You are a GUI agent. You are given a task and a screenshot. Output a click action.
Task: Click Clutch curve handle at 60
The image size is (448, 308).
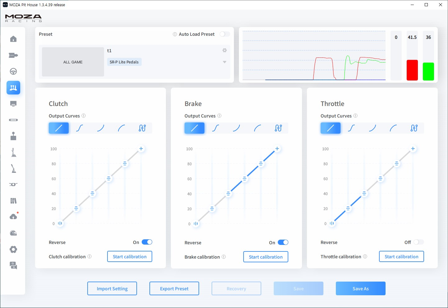click(109, 178)
